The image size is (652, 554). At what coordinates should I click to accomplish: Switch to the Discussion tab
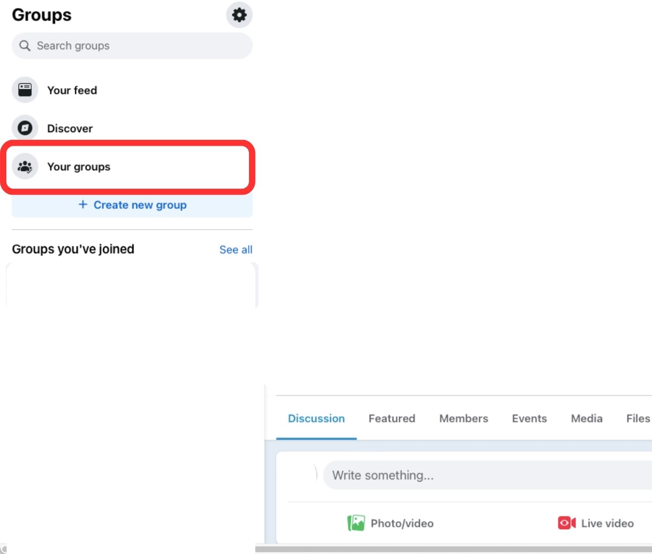click(x=316, y=419)
